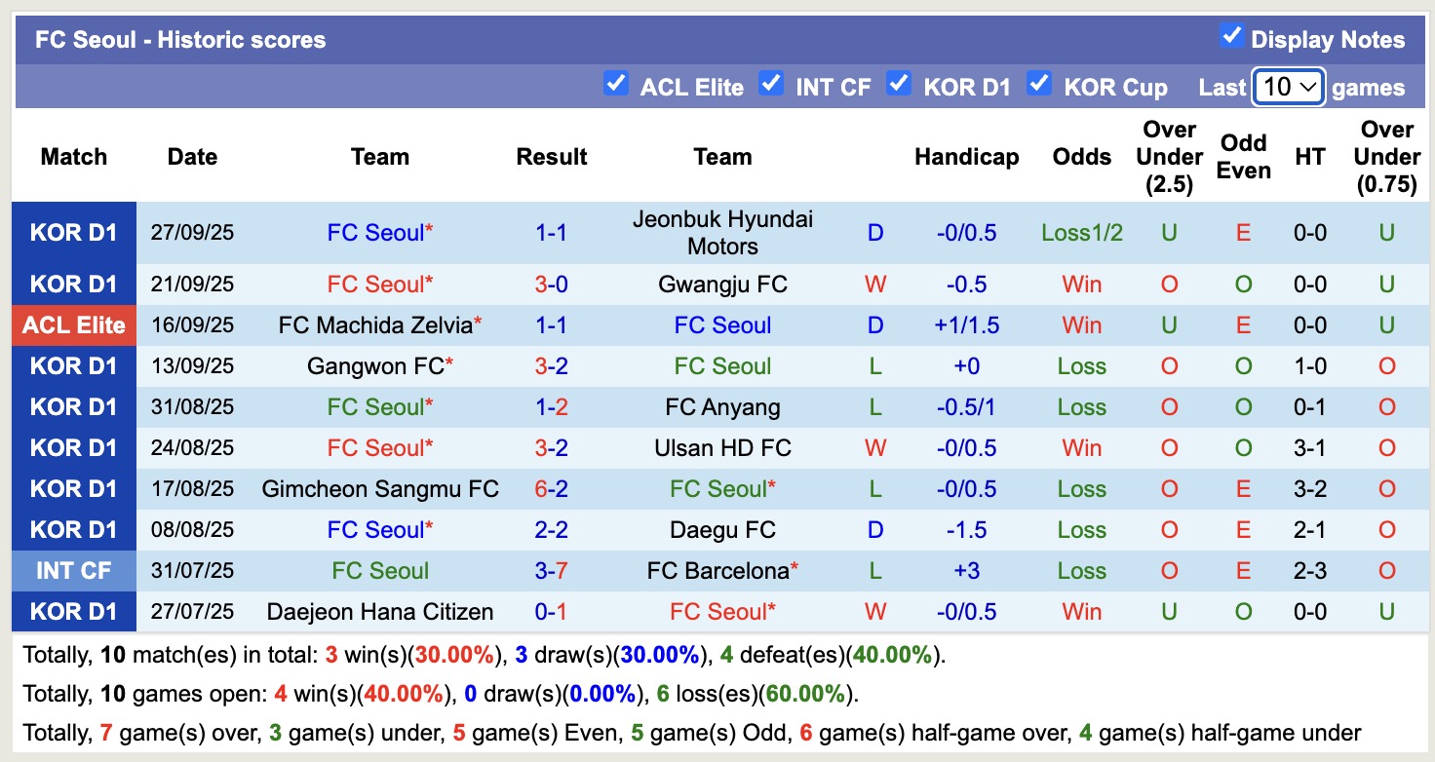Select the Odds column header
Image resolution: width=1435 pixels, height=762 pixels.
coord(1081,156)
